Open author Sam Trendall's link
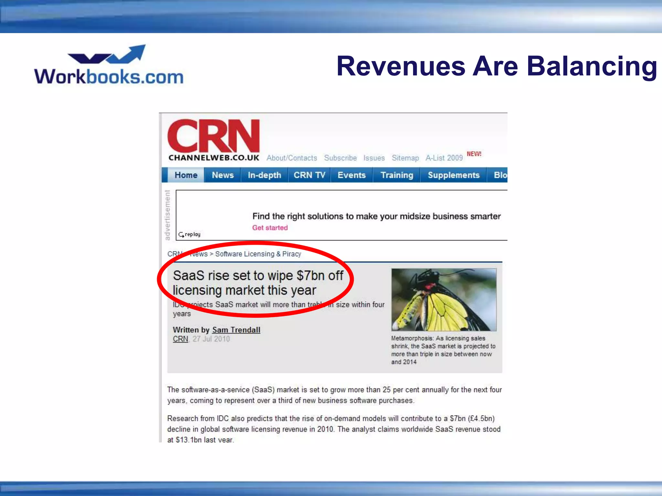Screen dimensions: 662x496 click(236, 330)
